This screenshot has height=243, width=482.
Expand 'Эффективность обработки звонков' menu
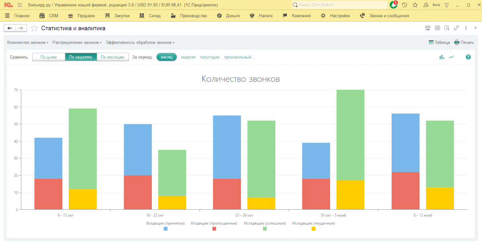140,43
